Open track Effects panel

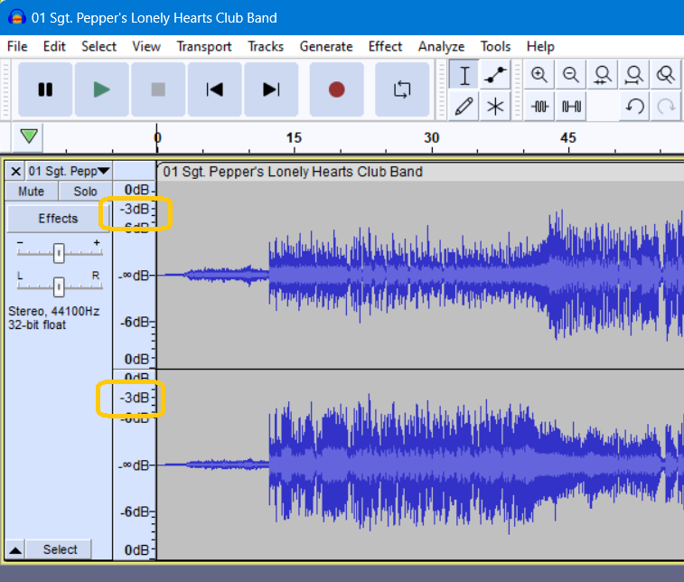pyautogui.click(x=58, y=218)
